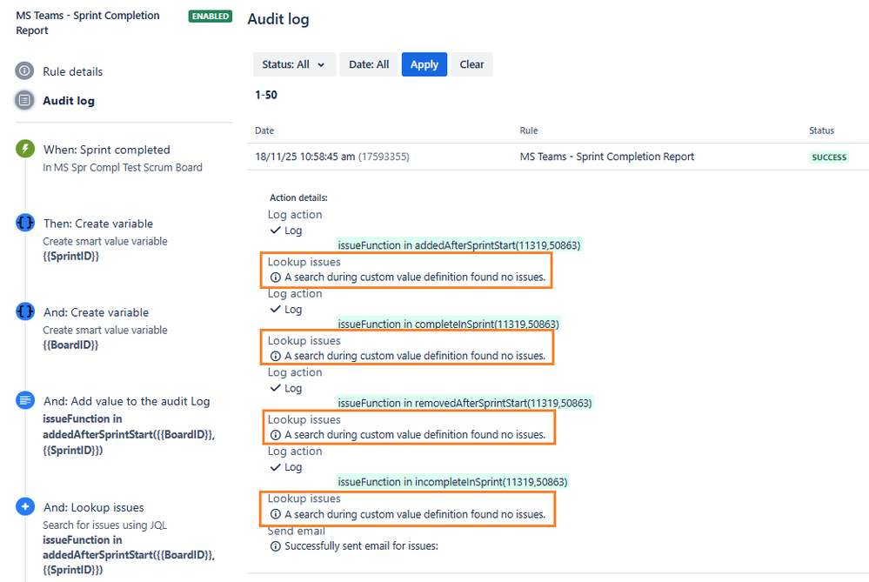The height and width of the screenshot is (582, 869).
Task: Click the 'Action details:' label
Action: [x=298, y=197]
